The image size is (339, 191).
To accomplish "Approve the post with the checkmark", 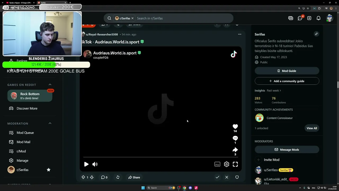I will tap(217, 177).
